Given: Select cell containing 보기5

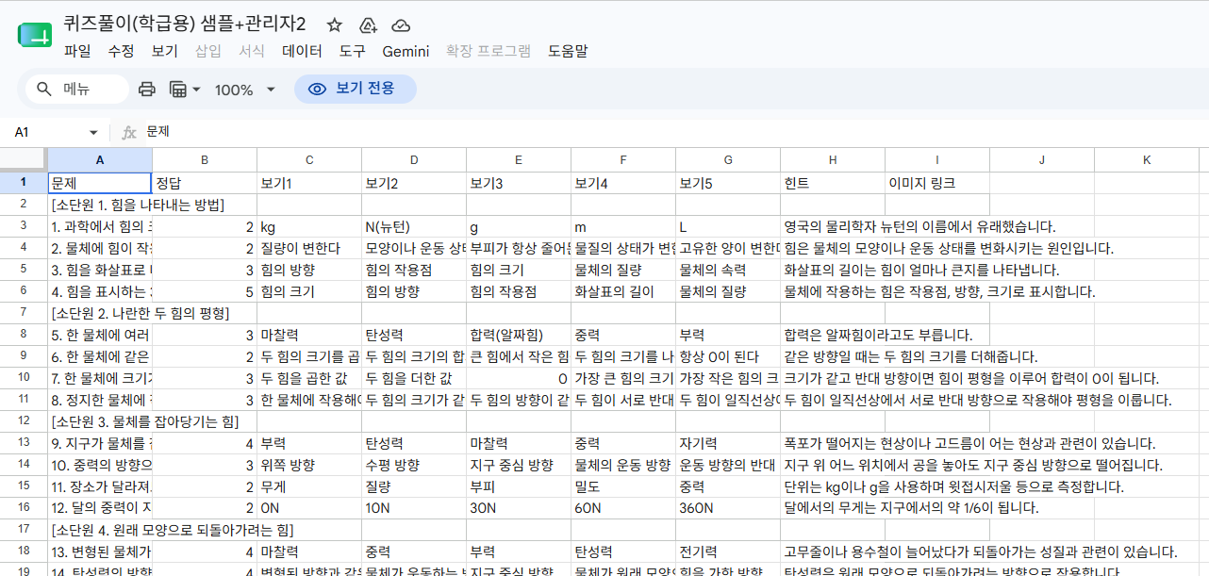Looking at the screenshot, I should [728, 183].
